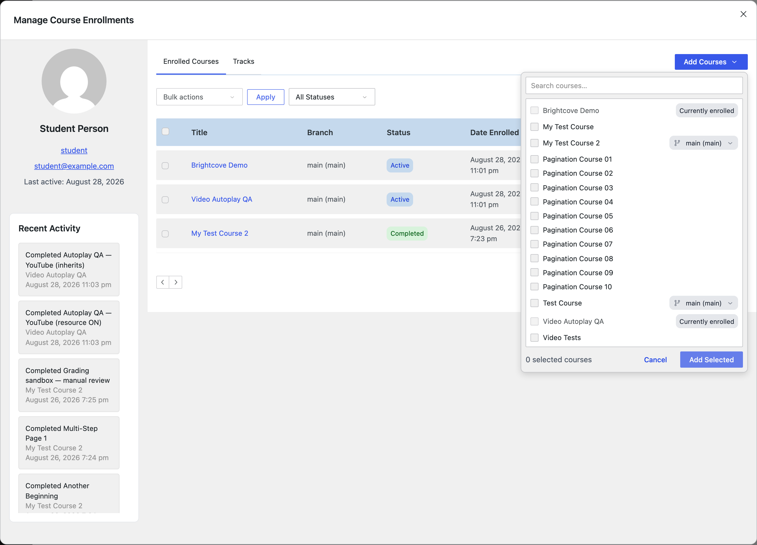Click the Completed status badge
The height and width of the screenshot is (545, 757).
tap(407, 233)
